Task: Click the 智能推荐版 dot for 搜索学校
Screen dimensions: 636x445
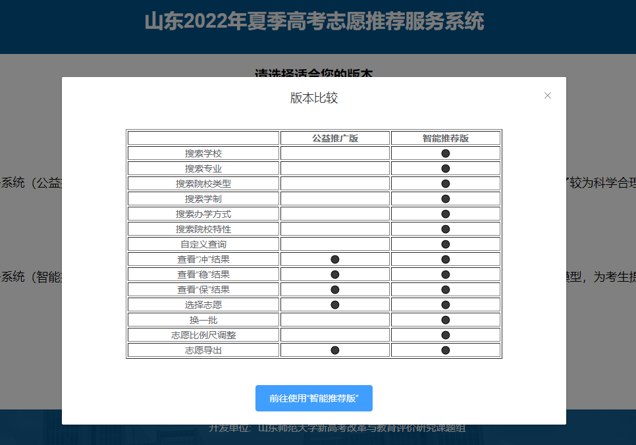Action: coord(446,153)
